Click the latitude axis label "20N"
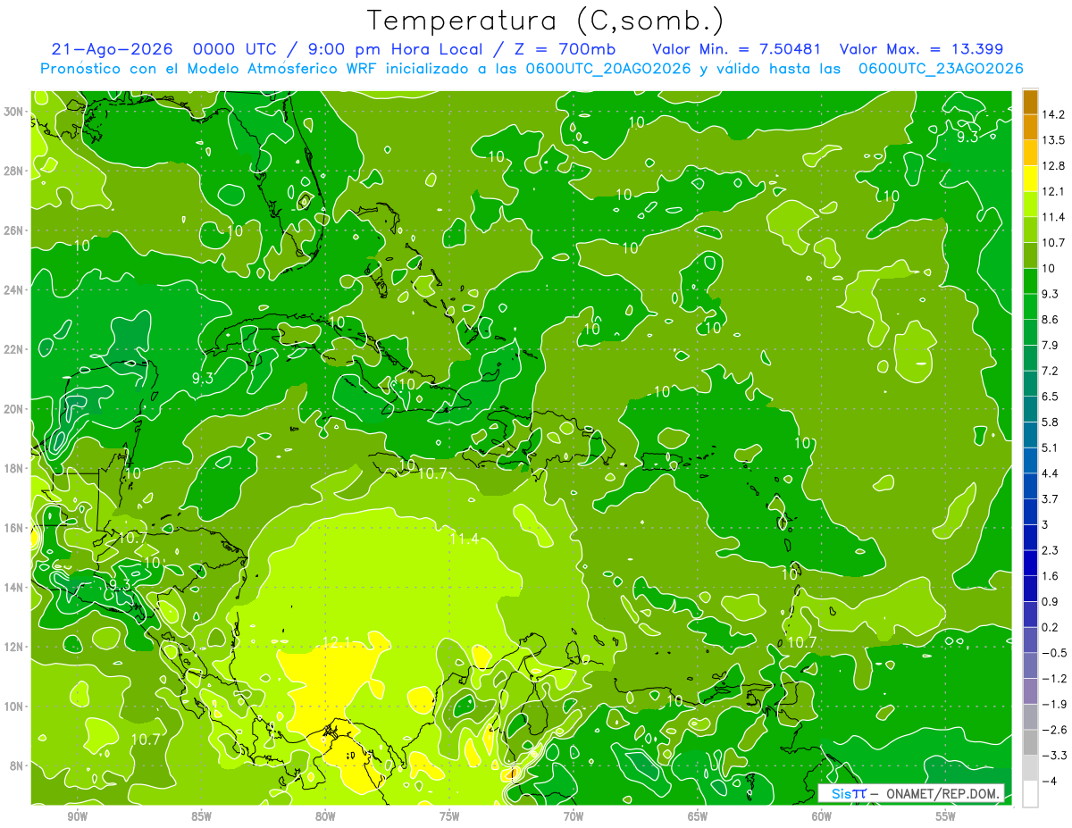The height and width of the screenshot is (828, 1072). coord(13,408)
